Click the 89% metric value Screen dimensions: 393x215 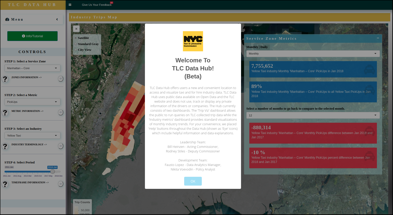pos(257,86)
